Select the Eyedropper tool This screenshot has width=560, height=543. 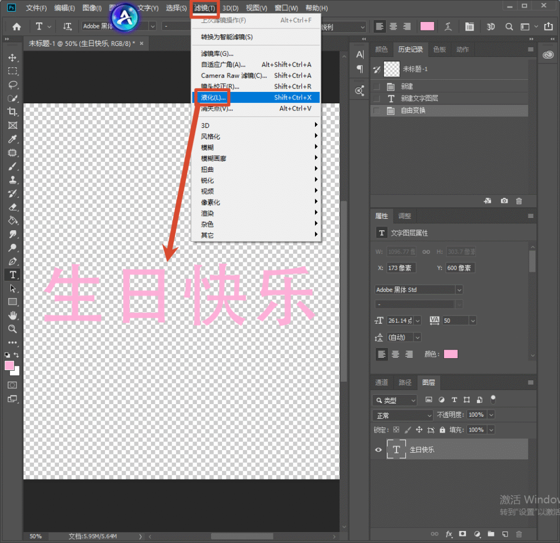coord(13,139)
